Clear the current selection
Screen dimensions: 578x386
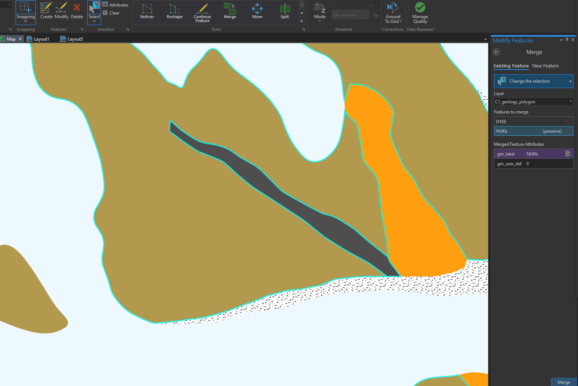[x=111, y=13]
